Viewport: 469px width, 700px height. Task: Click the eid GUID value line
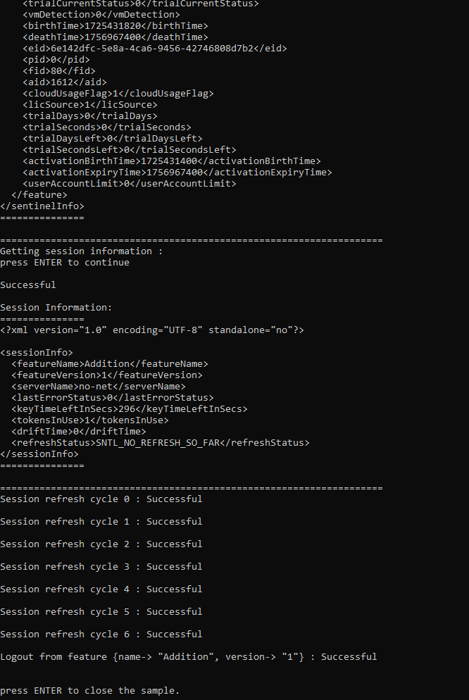coord(155,48)
